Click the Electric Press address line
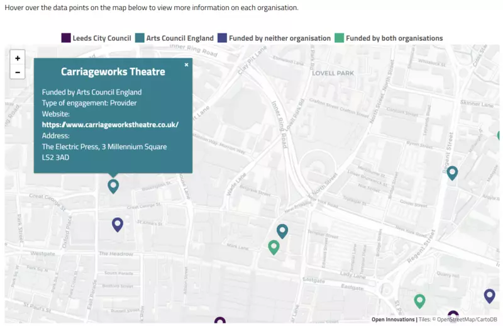The image size is (503, 326). pyautogui.click(x=104, y=147)
